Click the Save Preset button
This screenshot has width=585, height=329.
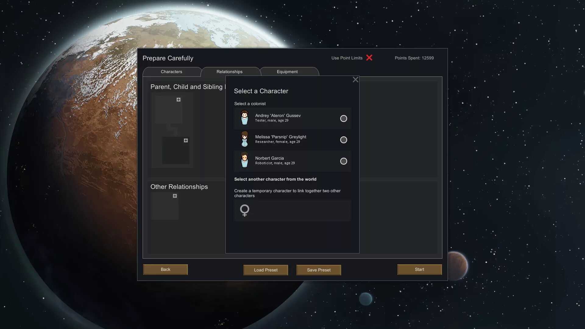(319, 270)
